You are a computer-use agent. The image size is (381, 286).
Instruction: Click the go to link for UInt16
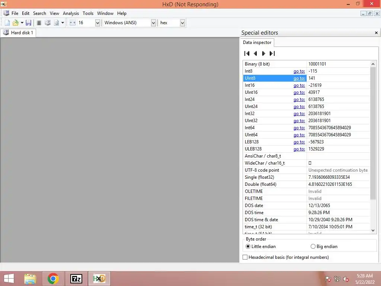(x=299, y=92)
